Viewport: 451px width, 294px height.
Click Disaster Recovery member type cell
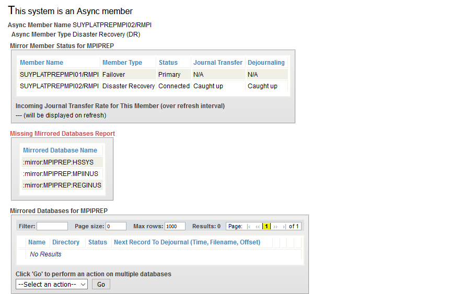pos(128,86)
